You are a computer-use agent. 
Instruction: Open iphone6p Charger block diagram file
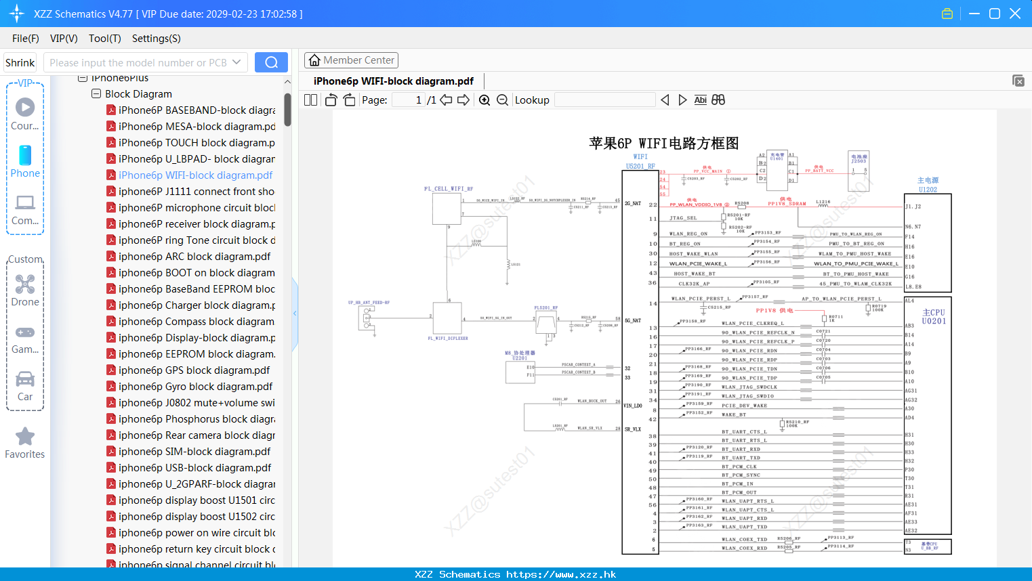point(190,305)
